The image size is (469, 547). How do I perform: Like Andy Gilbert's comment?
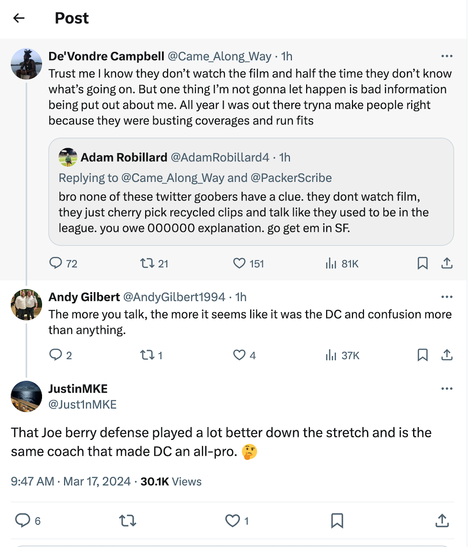pyautogui.click(x=239, y=355)
